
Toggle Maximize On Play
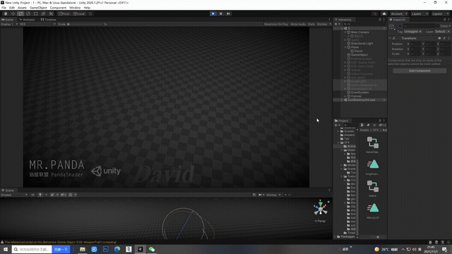point(276,24)
